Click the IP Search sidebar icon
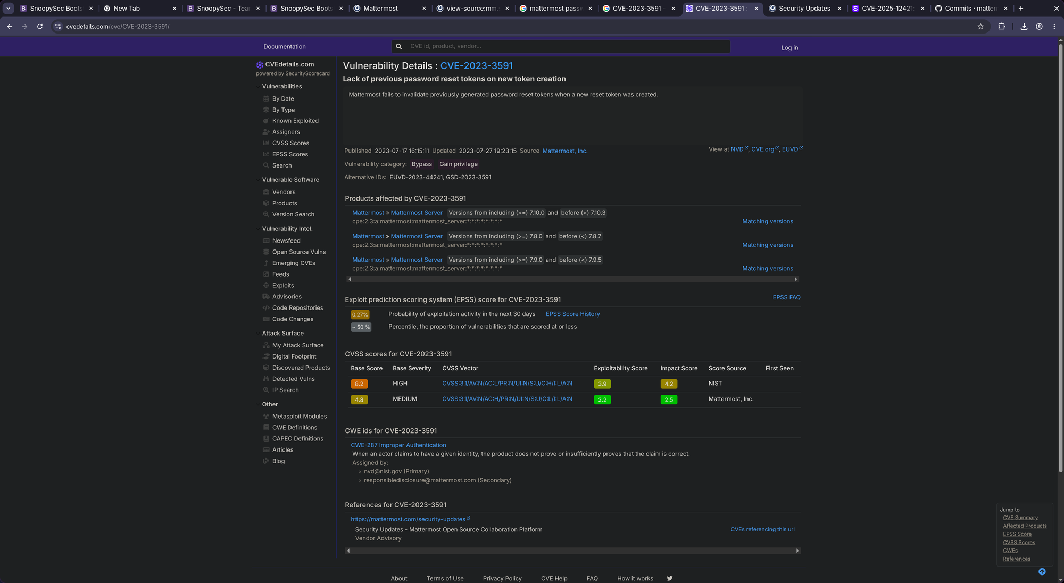Screen dimensions: 1064x583 point(266,390)
